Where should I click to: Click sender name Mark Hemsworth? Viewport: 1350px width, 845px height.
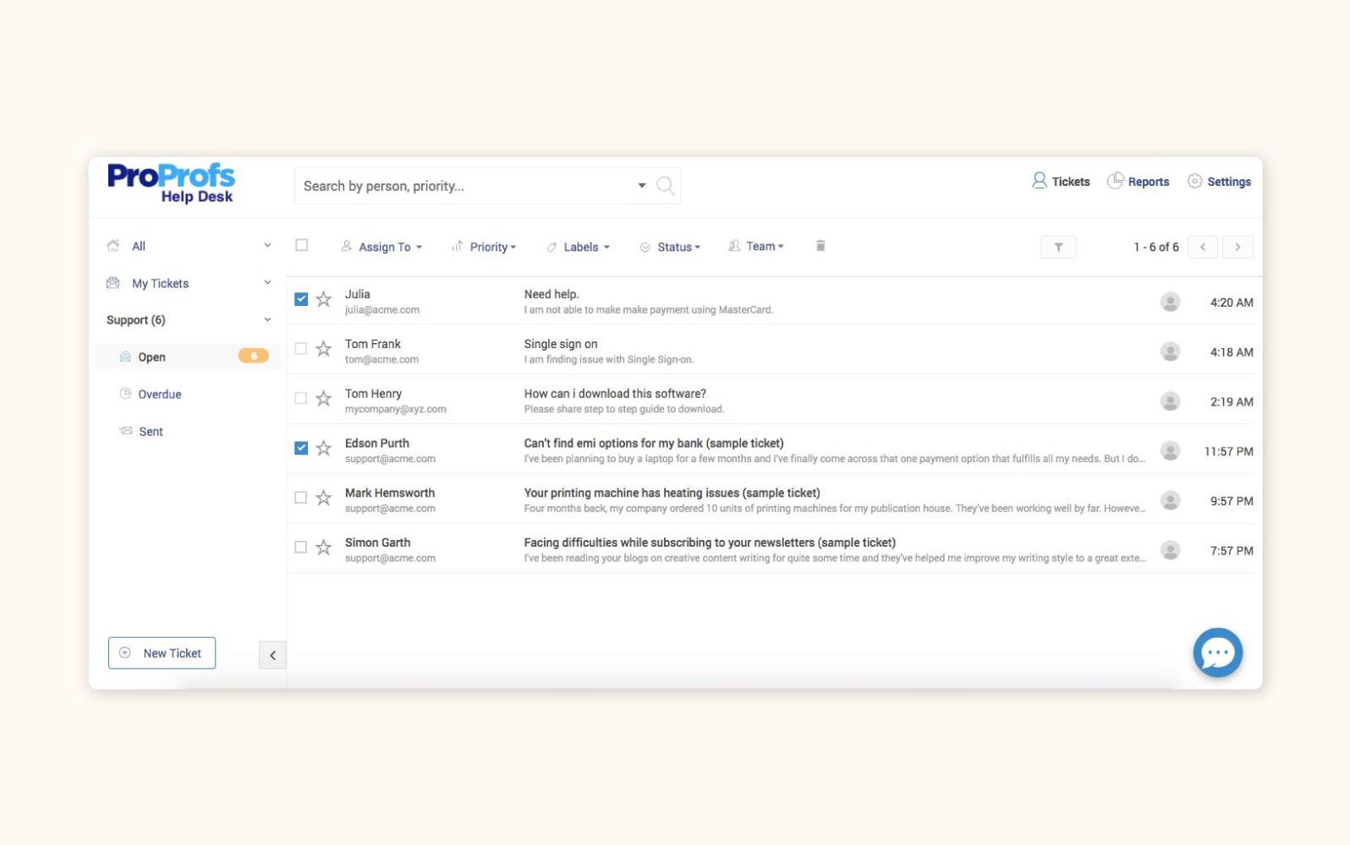(x=390, y=493)
